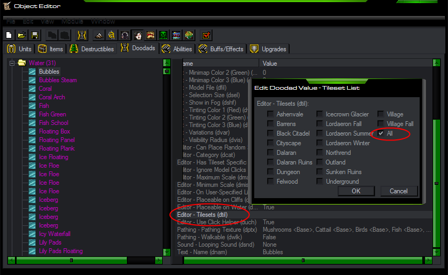Viewport: 448px width, 275px height.
Task: Click the Test Map checkmark icon
Action: tap(206, 35)
